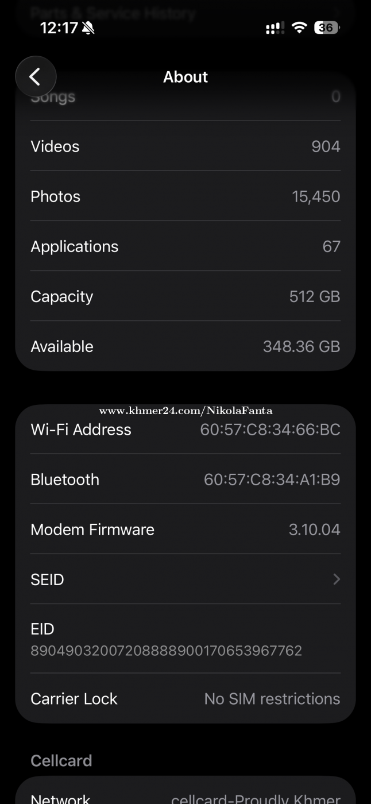Tap the silent mode bell icon
Screen dimensions: 371x804
[88, 28]
